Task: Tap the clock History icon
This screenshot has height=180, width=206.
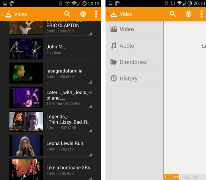Action: pos(114,78)
